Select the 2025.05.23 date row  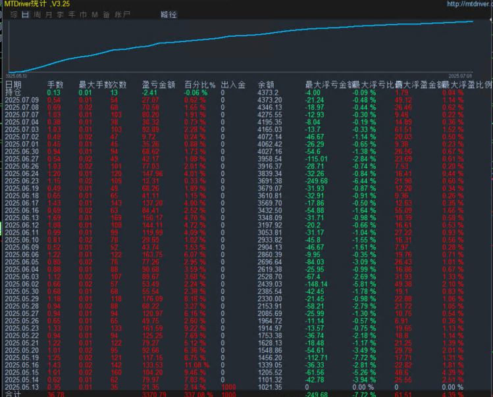coord(22,328)
